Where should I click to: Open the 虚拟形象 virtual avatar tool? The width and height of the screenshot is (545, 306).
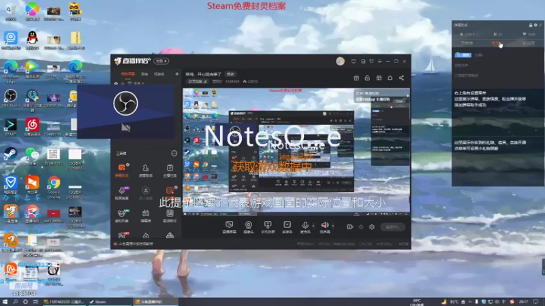(122, 216)
